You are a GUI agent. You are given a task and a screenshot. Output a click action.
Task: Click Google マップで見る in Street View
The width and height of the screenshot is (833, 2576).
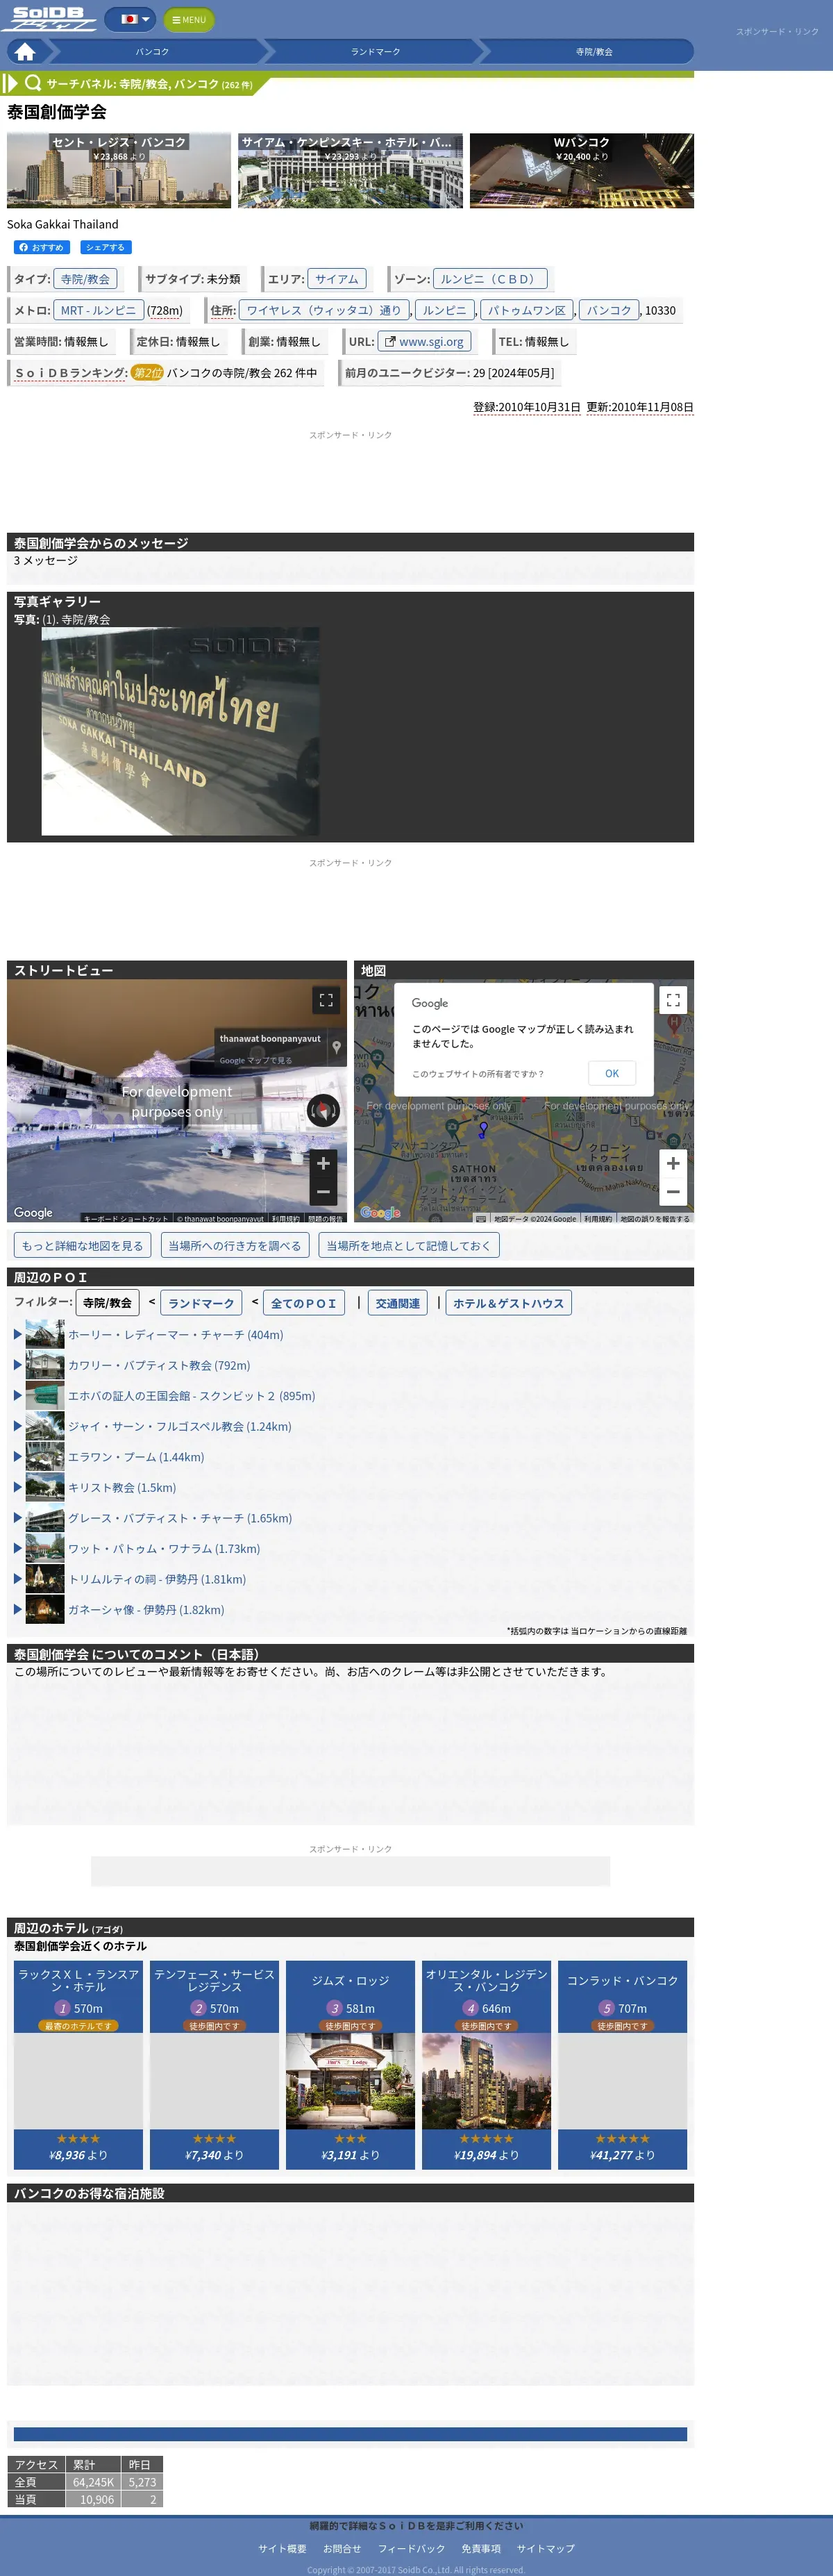(256, 1060)
